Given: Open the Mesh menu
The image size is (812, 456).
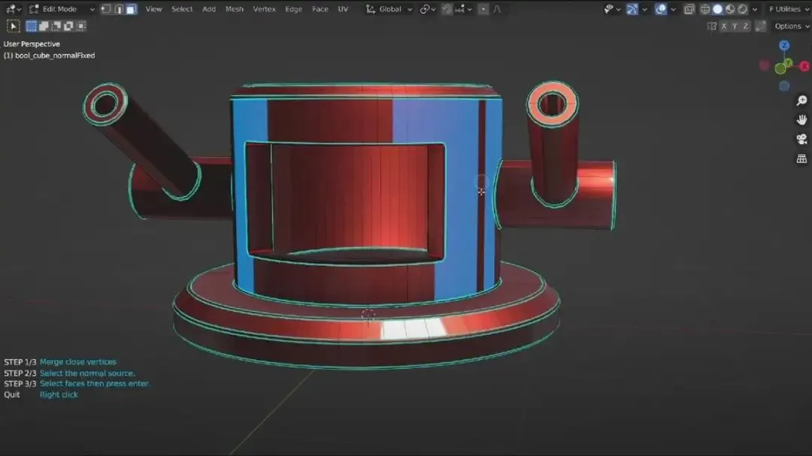Looking at the screenshot, I should (x=234, y=9).
